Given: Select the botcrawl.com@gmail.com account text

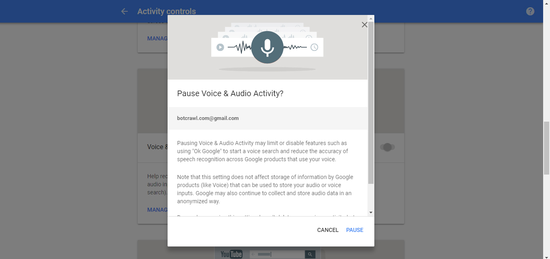Looking at the screenshot, I should click(x=208, y=118).
